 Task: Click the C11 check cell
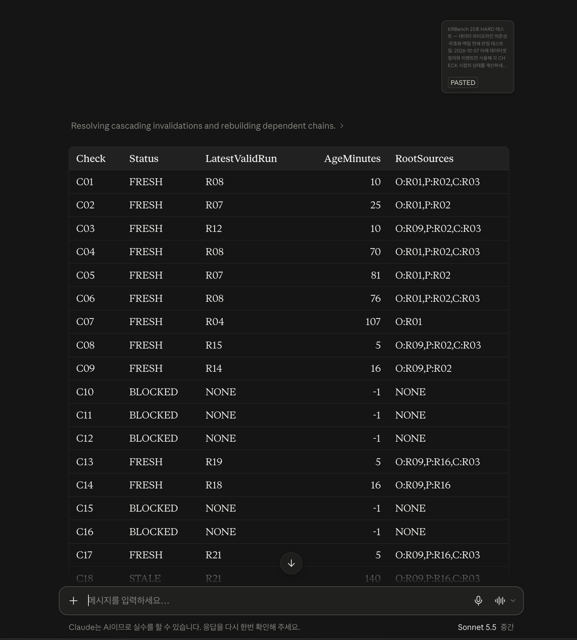[84, 415]
